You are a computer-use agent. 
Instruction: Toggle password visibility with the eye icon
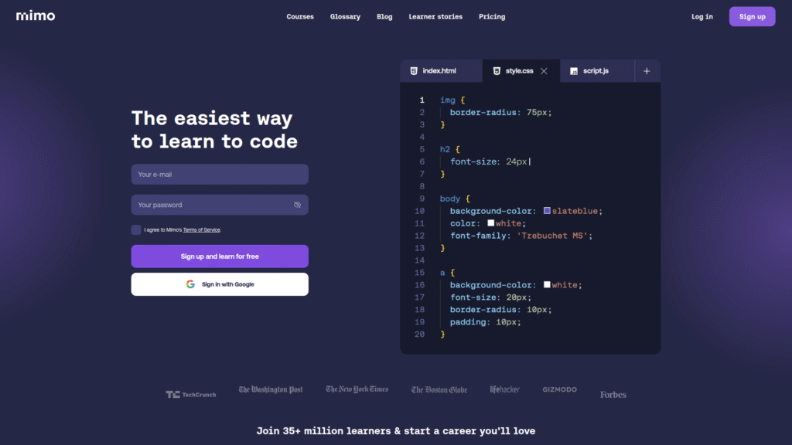296,205
